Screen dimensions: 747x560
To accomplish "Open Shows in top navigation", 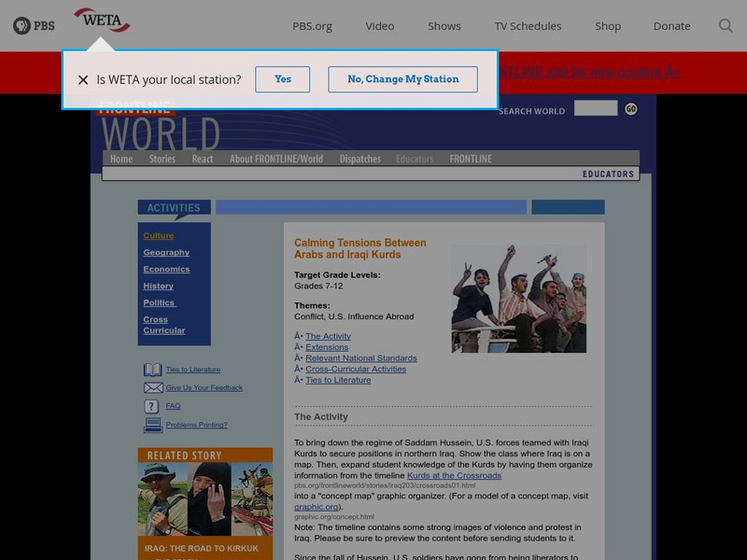I will [444, 26].
